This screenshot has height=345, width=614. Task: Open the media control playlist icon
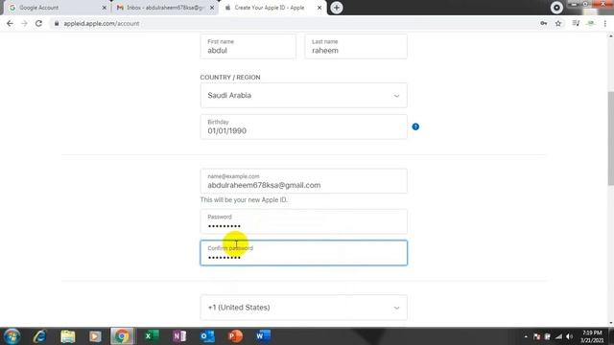click(x=576, y=23)
